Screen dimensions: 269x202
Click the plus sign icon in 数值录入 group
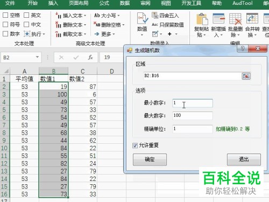169,34
